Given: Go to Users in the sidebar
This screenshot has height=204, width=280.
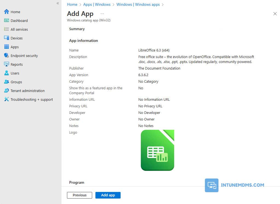Looking at the screenshot, I should (x=15, y=73).
